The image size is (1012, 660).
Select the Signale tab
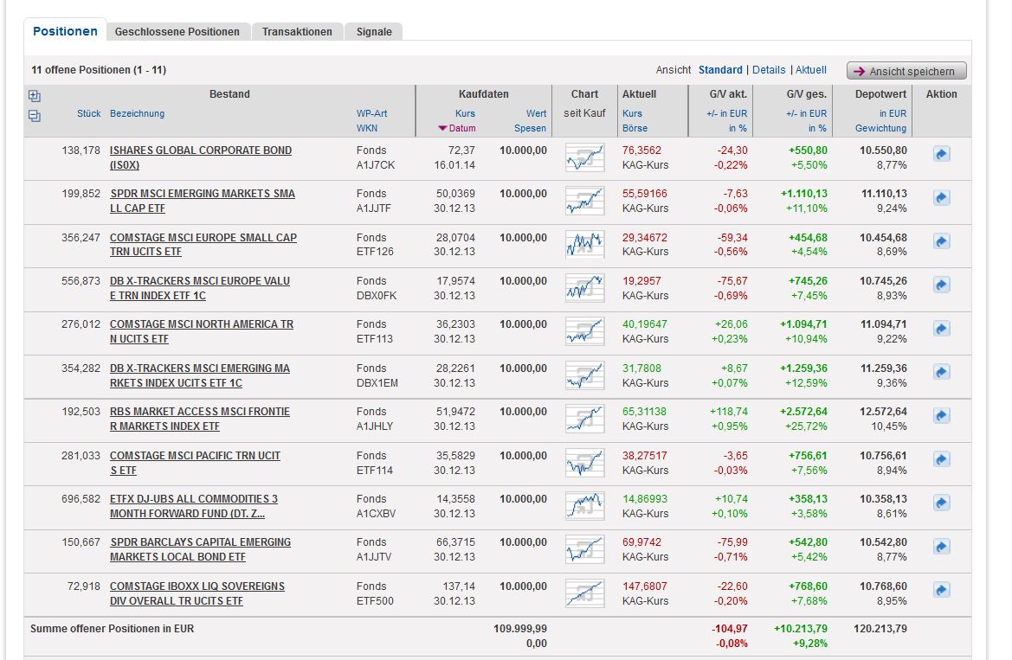tap(374, 32)
